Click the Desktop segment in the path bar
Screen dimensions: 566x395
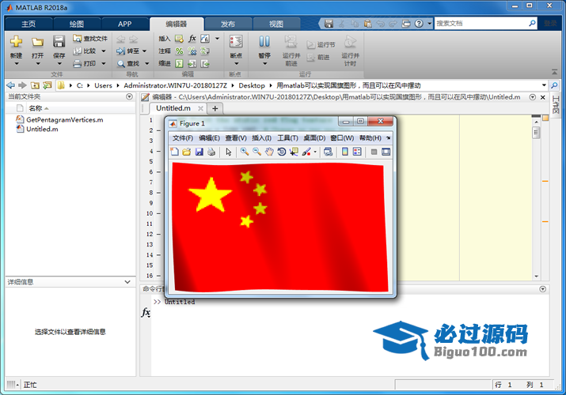(252, 85)
